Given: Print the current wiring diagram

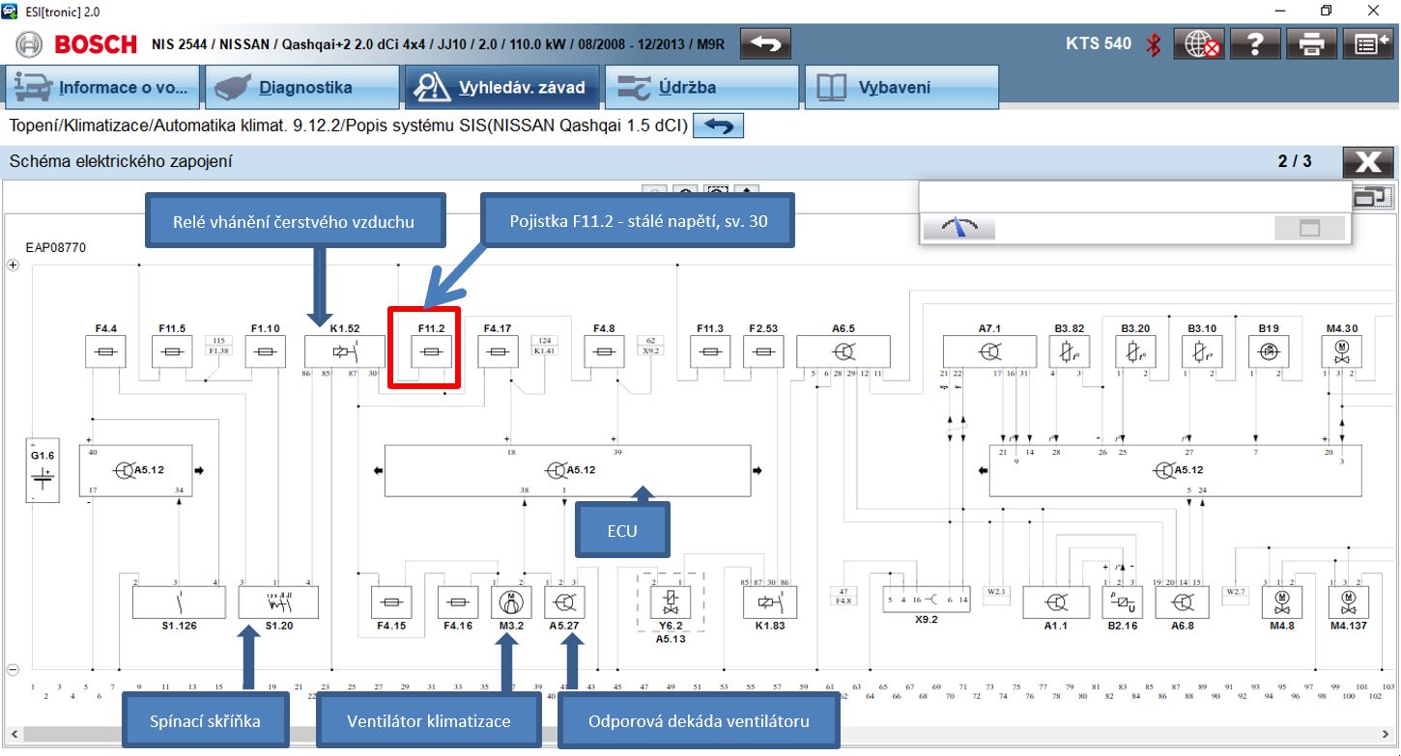Looking at the screenshot, I should [x=1312, y=44].
